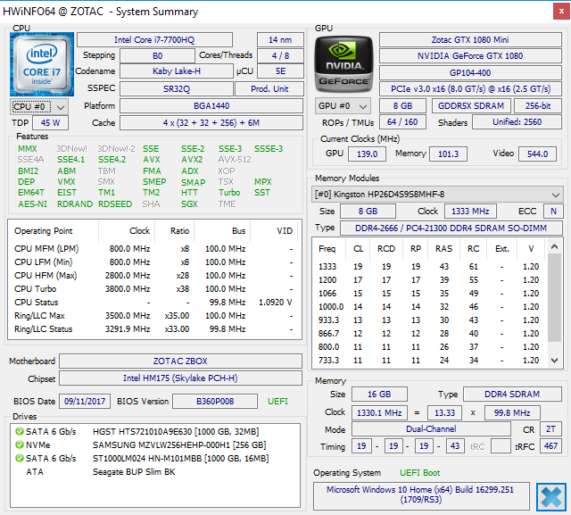Screen dimensions: 571x515
Task: Click the GPU Memory clock 101.3 value
Action: coord(448,154)
